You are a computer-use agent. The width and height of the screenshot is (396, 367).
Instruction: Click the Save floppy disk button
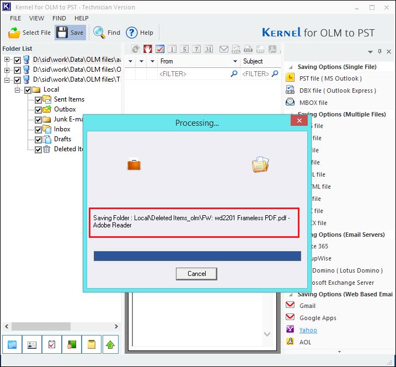point(70,33)
